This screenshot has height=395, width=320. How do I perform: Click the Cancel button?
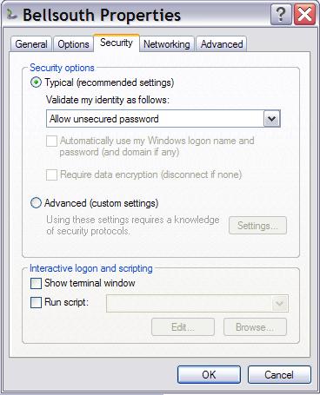click(x=279, y=375)
